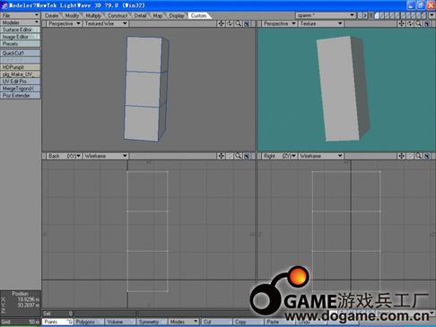Screen dimensions: 436x327
Task: Open the Textured Wire render style dropdown
Action: pos(106,23)
